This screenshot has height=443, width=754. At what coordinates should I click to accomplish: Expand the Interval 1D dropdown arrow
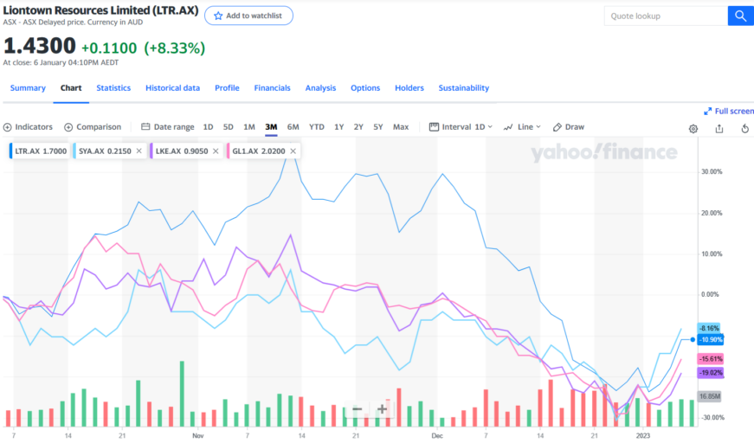(490, 127)
